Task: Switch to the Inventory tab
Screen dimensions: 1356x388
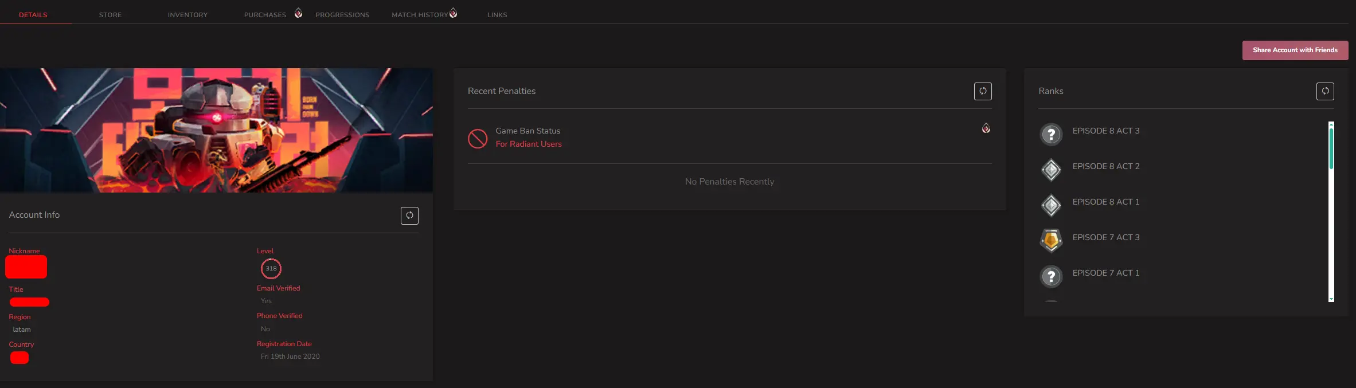Action: (187, 15)
